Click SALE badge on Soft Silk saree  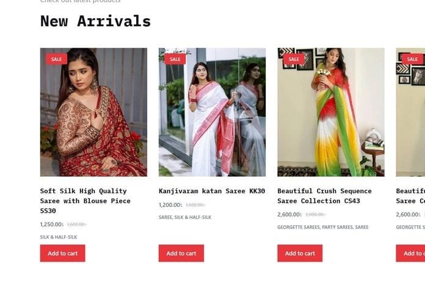56,59
